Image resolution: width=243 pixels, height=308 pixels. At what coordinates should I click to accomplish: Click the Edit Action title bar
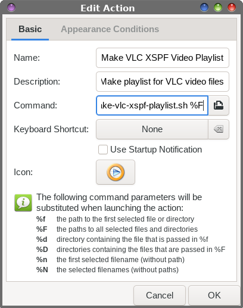108,8
